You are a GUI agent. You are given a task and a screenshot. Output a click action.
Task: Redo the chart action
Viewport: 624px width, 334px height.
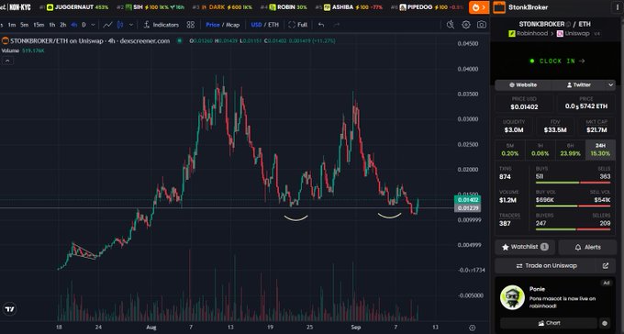coord(337,25)
